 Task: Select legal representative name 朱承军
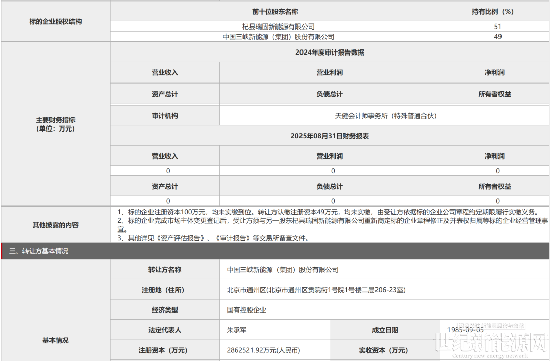[237, 330]
